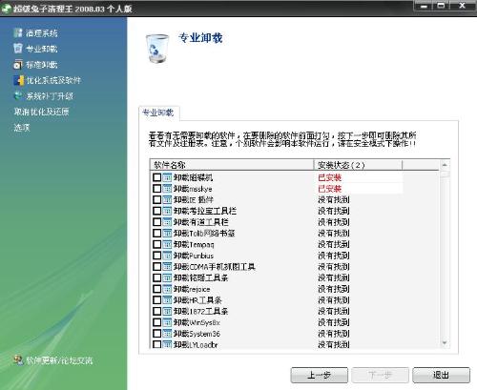Open the 软件更新/论坛交流 link
477x390 pixels.
pyautogui.click(x=59, y=360)
